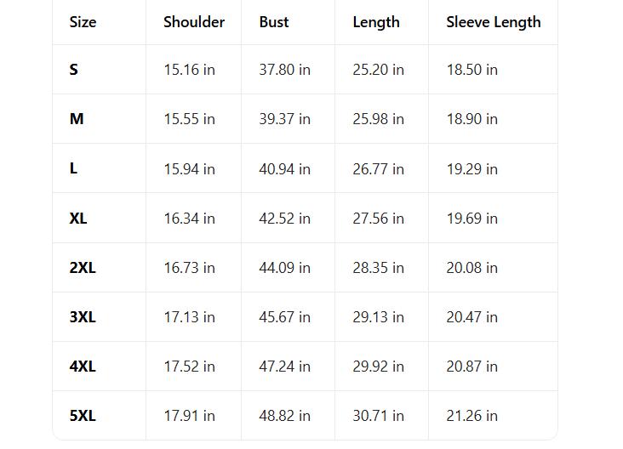Click the 44.09 in bust value

tap(284, 268)
